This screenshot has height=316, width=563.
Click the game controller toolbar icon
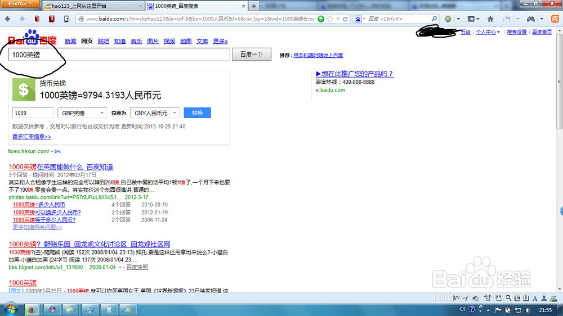[531, 19]
